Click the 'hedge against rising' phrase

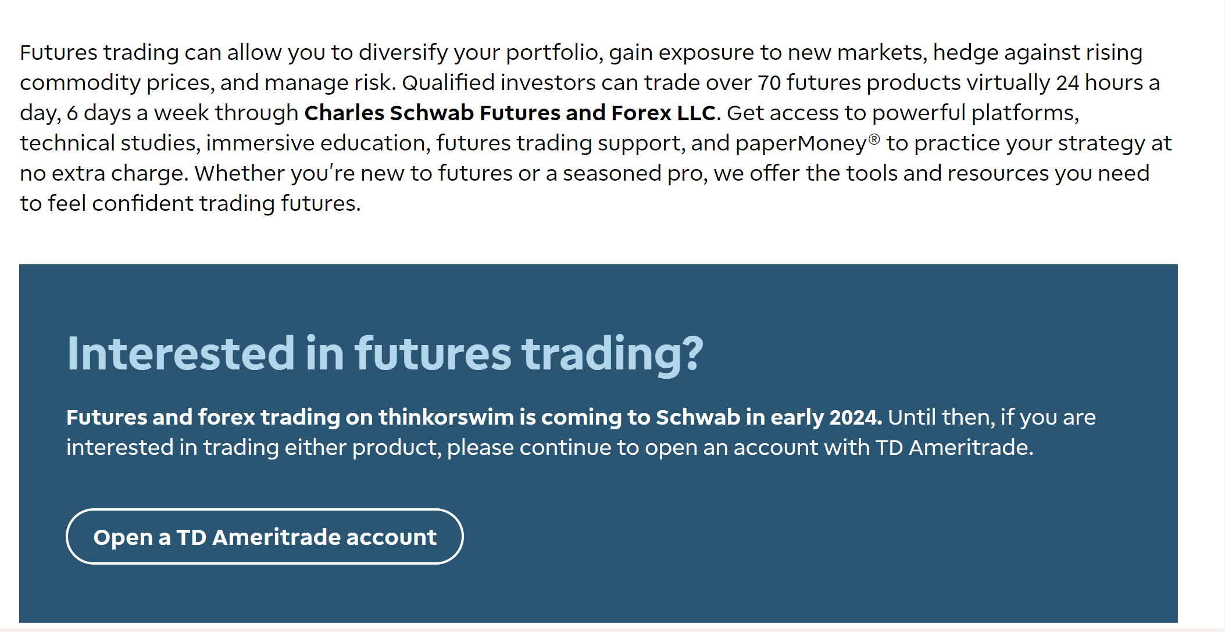[x=1038, y=53]
